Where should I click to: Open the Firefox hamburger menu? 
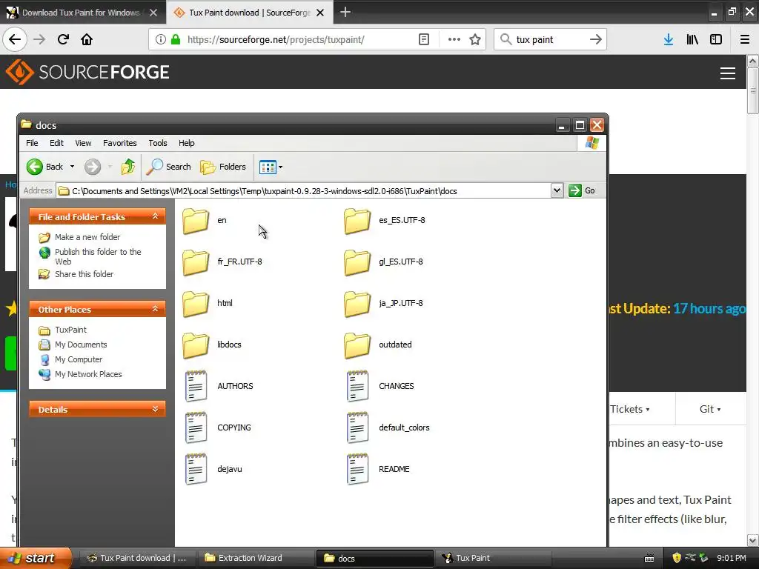click(x=745, y=40)
